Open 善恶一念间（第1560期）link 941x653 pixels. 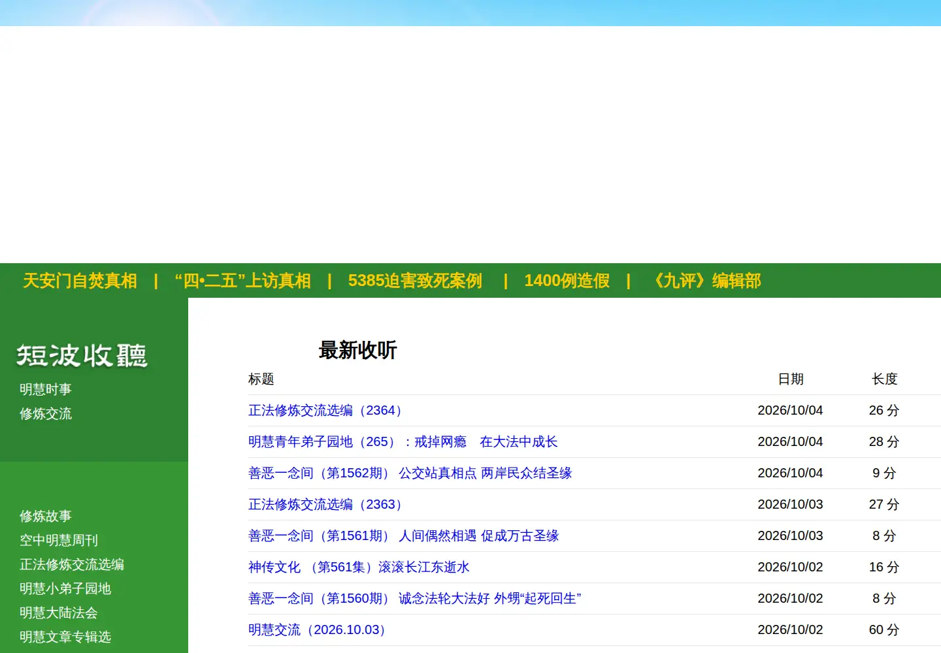tap(414, 598)
